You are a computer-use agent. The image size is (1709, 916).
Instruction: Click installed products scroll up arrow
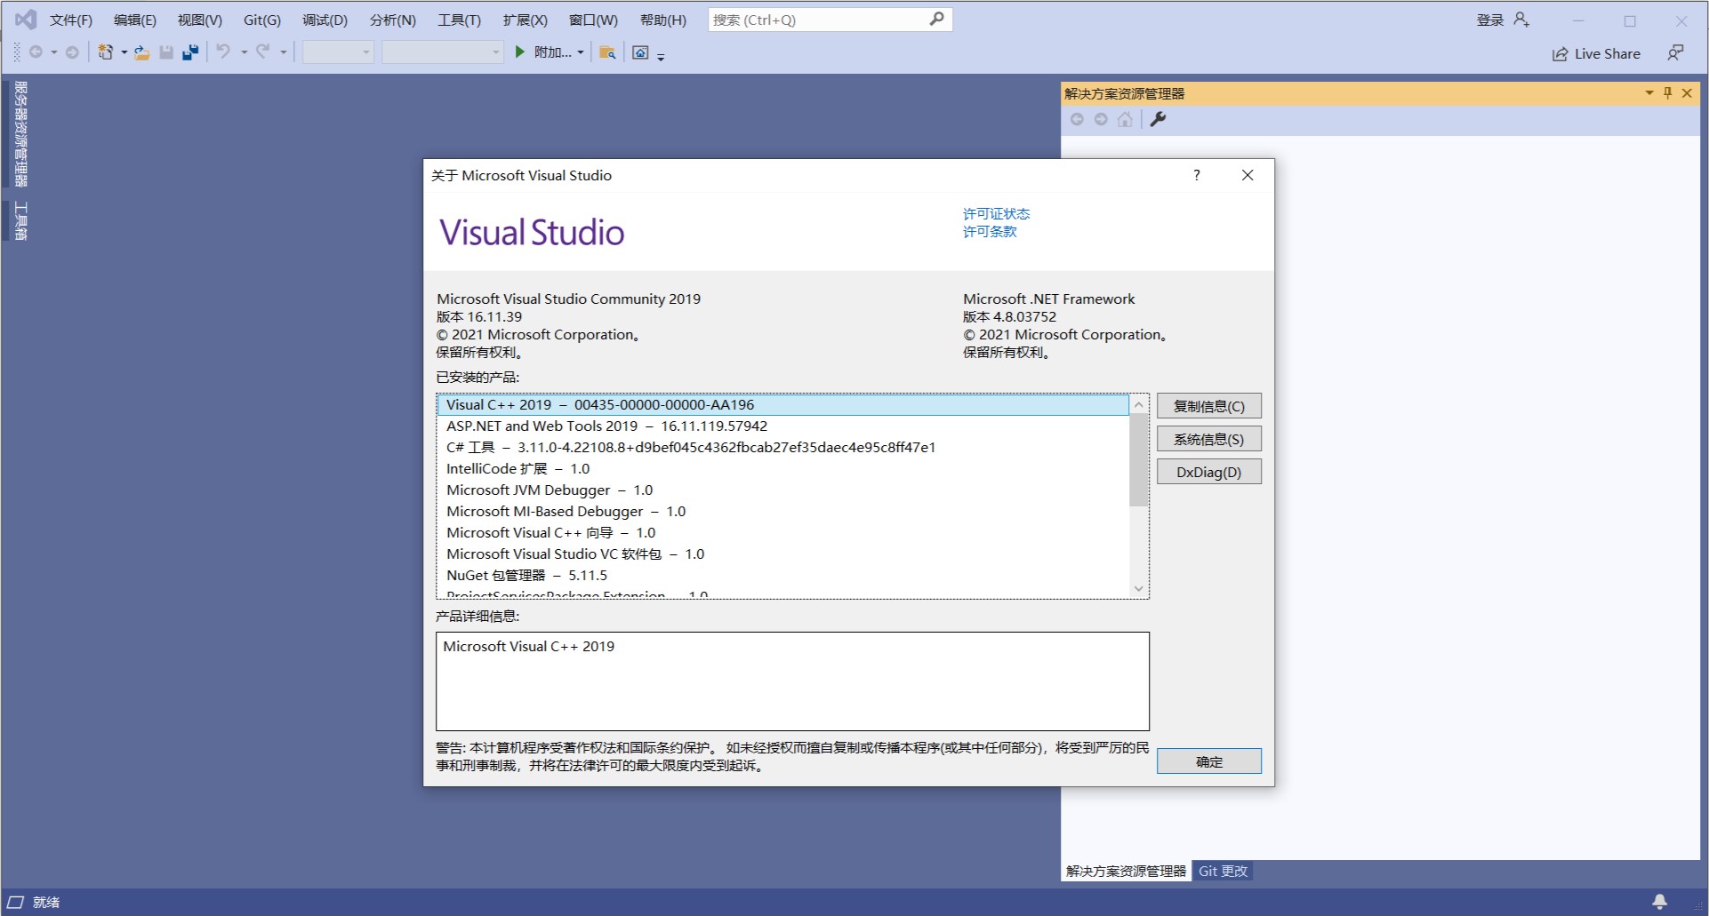(x=1138, y=404)
